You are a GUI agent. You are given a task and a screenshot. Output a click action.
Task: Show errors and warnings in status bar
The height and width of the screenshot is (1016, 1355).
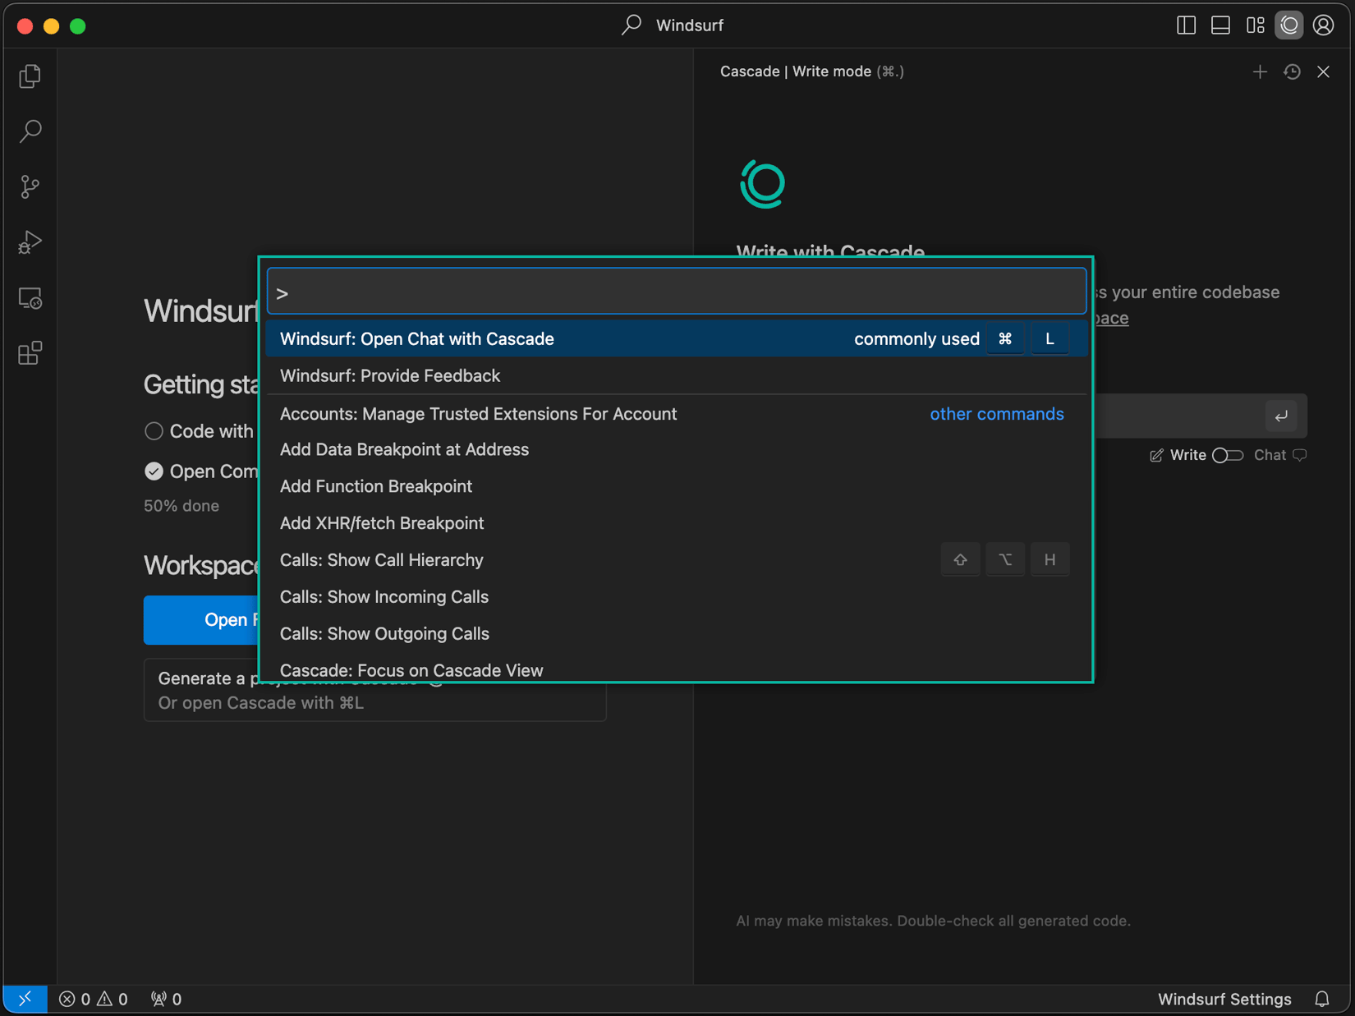tap(94, 999)
